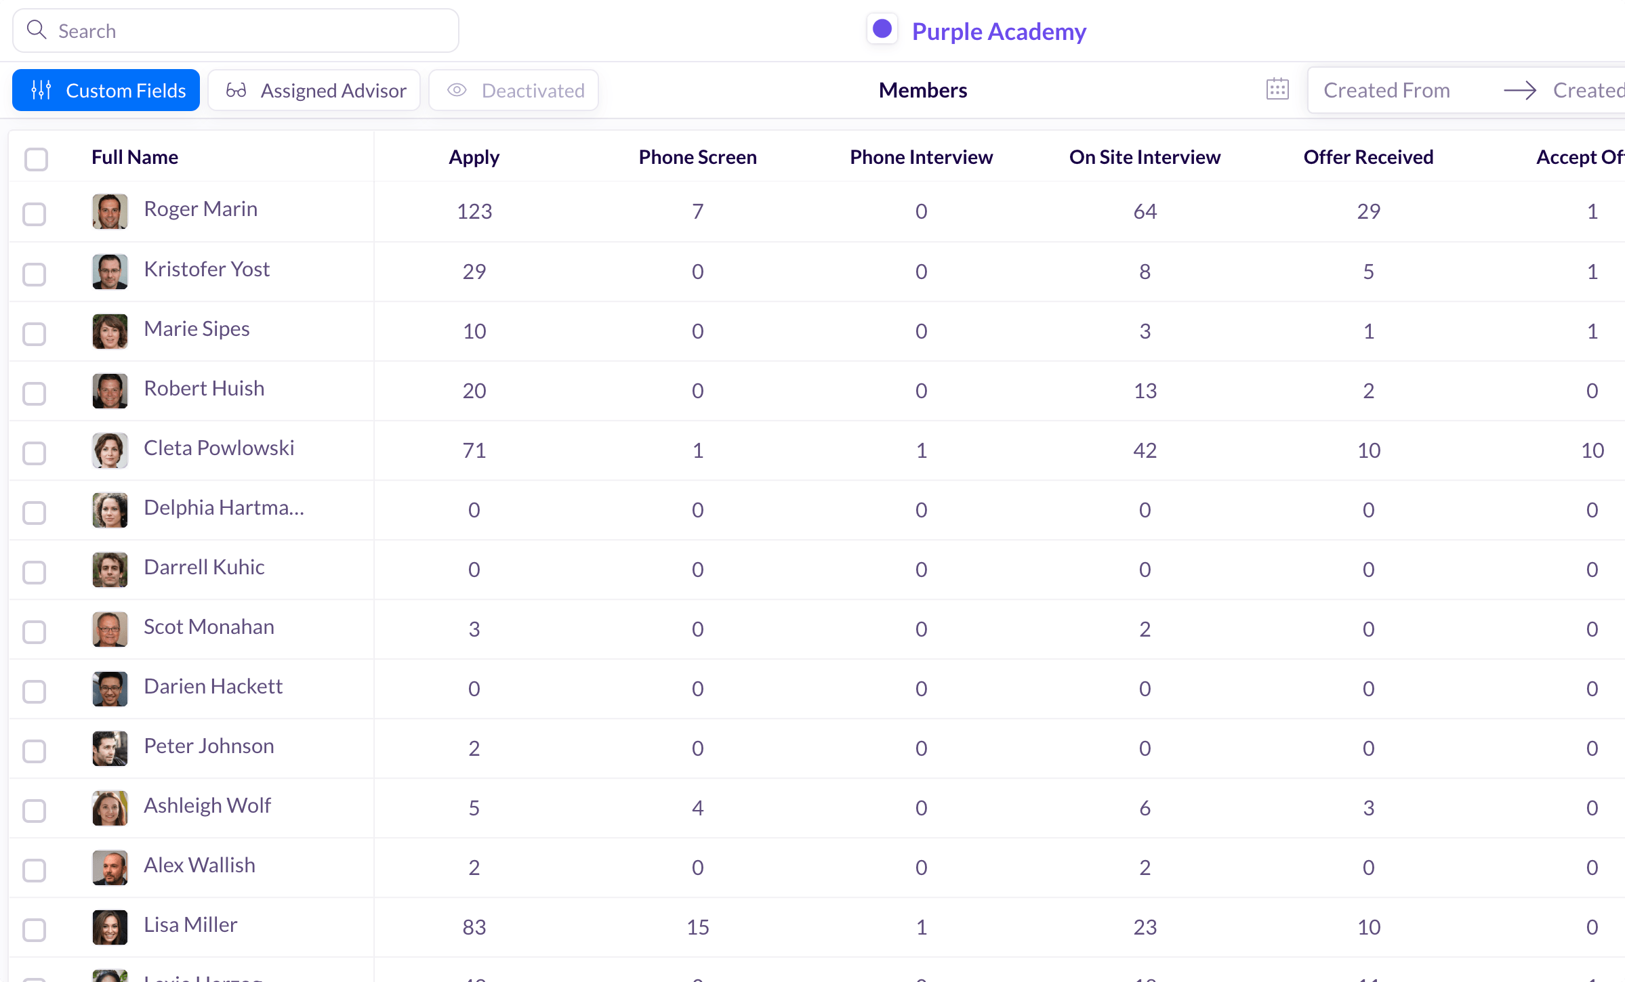The image size is (1625, 982).
Task: Open the calendar icon near Created From
Action: [1277, 89]
